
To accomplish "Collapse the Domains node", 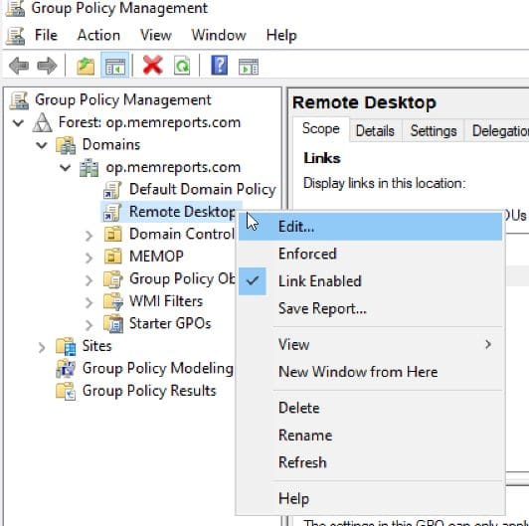I will click(x=42, y=145).
